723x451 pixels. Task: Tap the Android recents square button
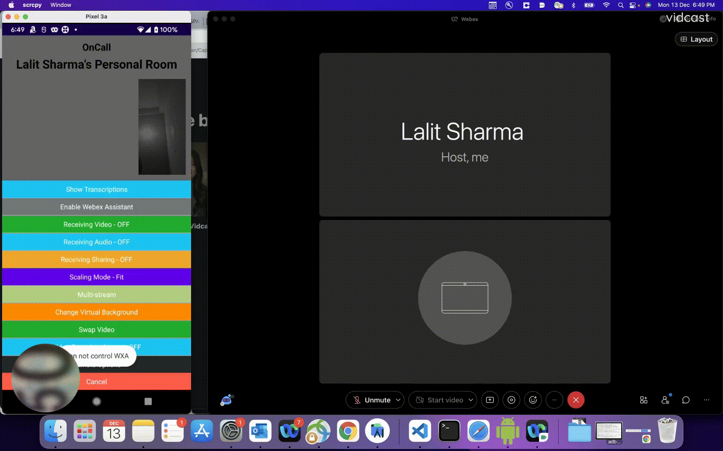coord(148,401)
